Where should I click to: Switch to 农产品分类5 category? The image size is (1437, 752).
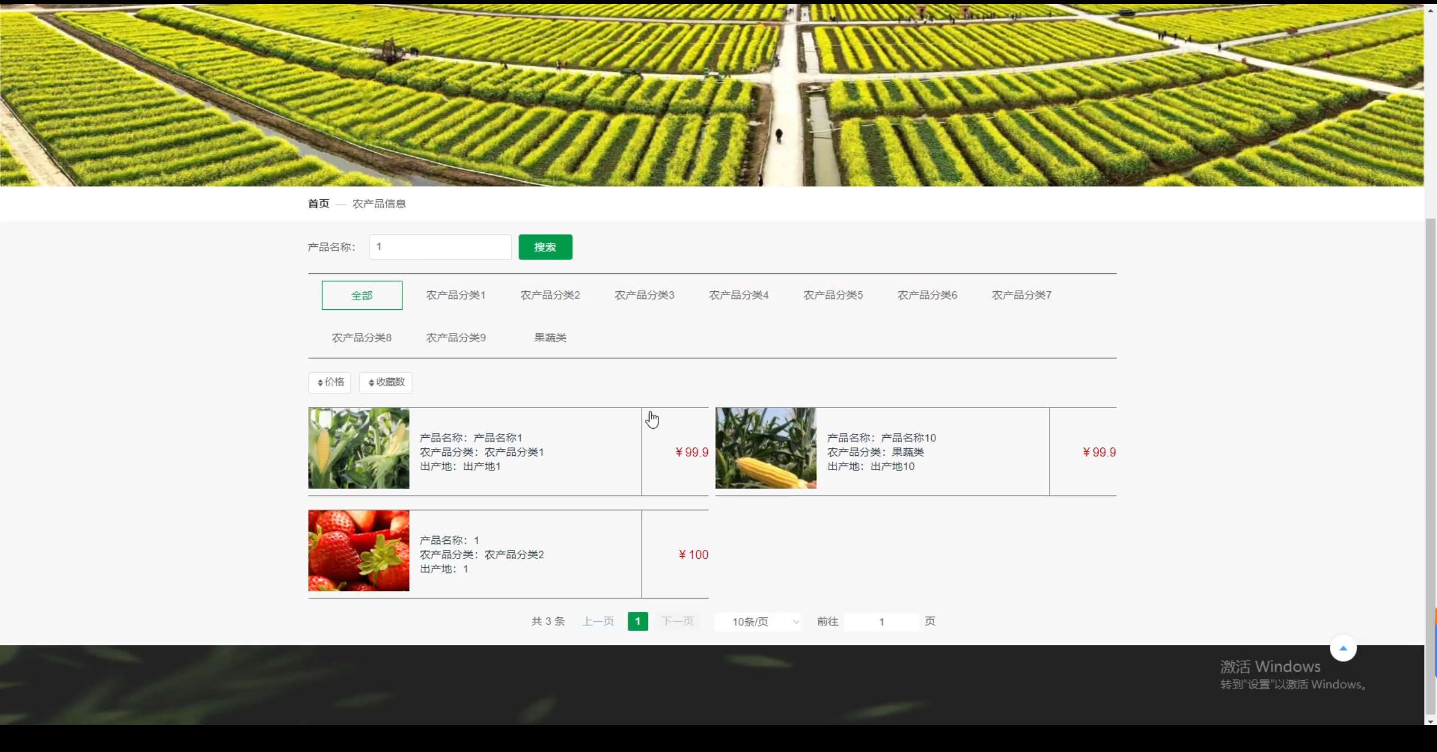coord(833,295)
